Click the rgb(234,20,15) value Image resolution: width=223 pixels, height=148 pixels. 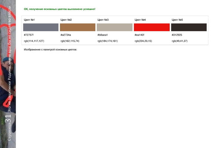[x=143, y=41]
